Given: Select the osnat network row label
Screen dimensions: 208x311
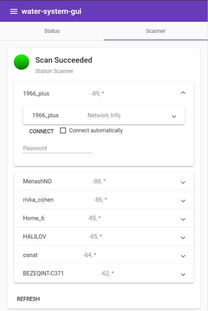Looking at the screenshot, I should coord(30,255).
